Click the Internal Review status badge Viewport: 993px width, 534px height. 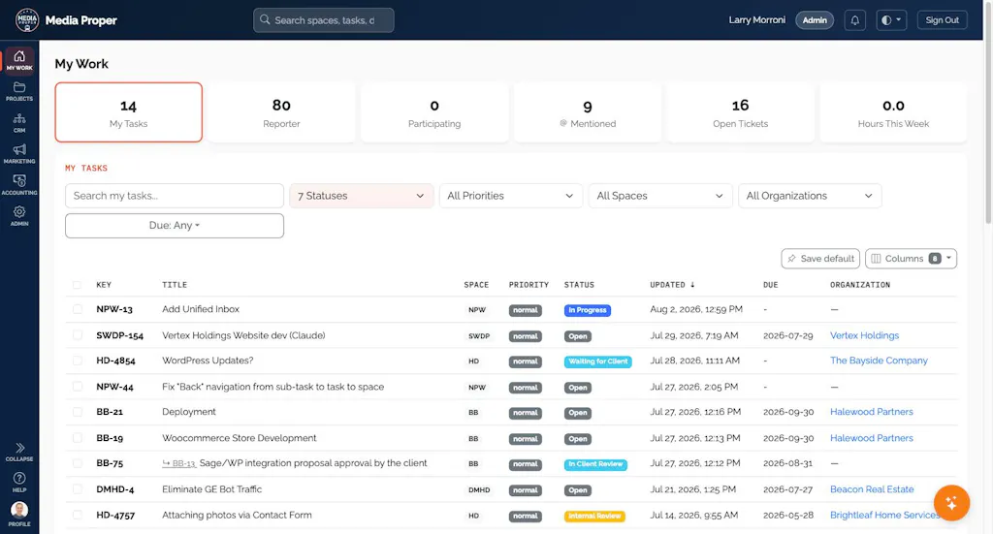594,516
